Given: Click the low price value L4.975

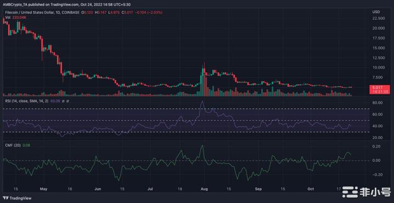Looking at the screenshot, I should click(x=114, y=12).
